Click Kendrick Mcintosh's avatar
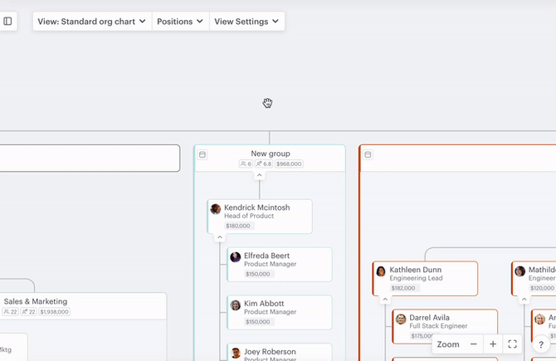556x361 pixels. (x=215, y=209)
